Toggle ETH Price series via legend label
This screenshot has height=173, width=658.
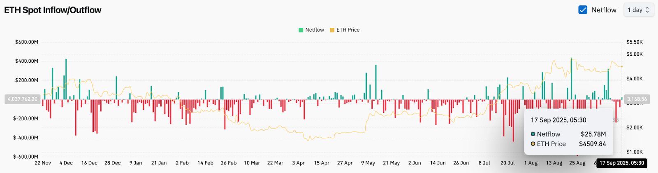tap(348, 30)
